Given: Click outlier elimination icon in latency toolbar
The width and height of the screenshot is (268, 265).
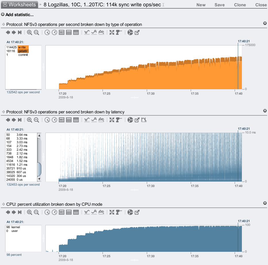Looking at the screenshot, I should pyautogui.click(x=144, y=120).
